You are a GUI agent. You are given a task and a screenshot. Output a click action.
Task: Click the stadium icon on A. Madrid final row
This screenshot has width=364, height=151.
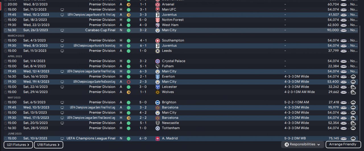[344, 139]
